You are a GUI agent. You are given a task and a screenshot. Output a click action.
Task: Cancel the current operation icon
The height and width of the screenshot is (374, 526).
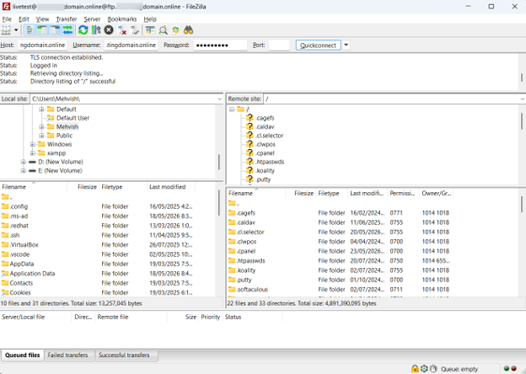(109, 30)
